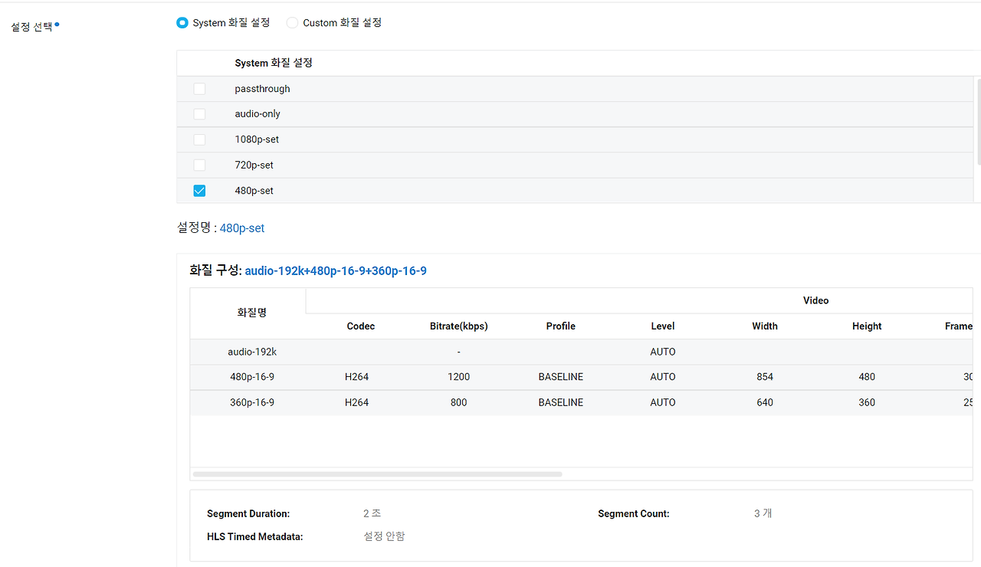Click the 480 height value
Image resolution: width=981 pixels, height=567 pixels.
tap(867, 377)
